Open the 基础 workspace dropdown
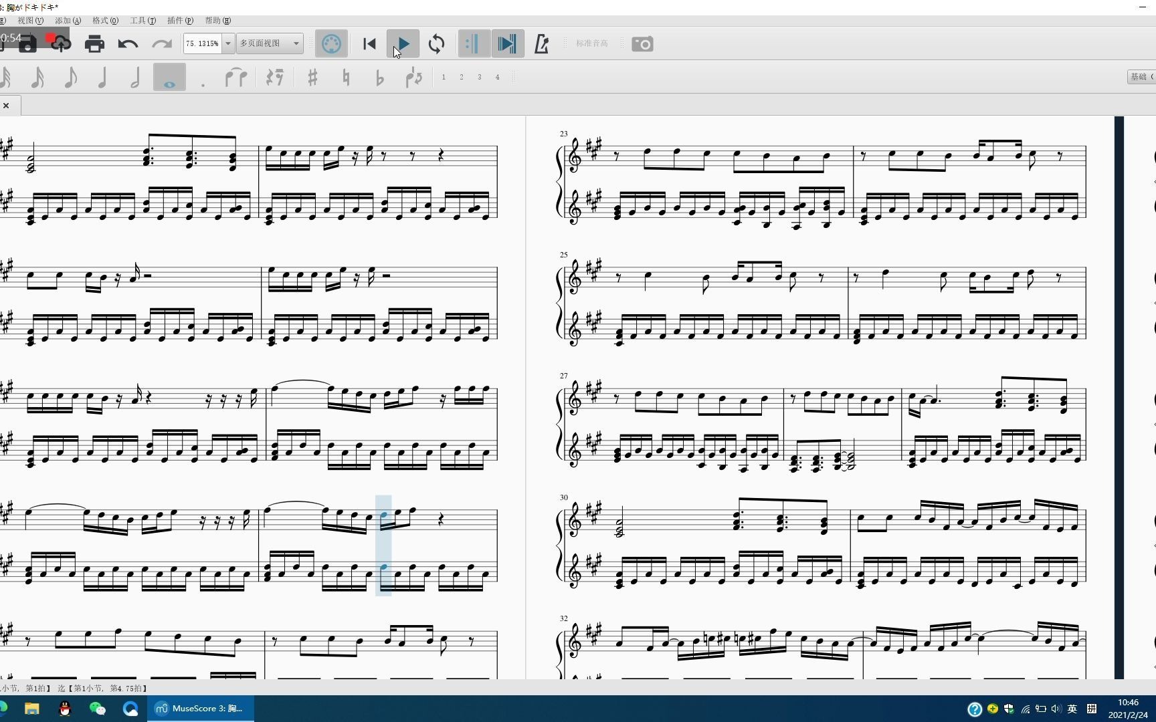1156x722 pixels. pos(1141,77)
